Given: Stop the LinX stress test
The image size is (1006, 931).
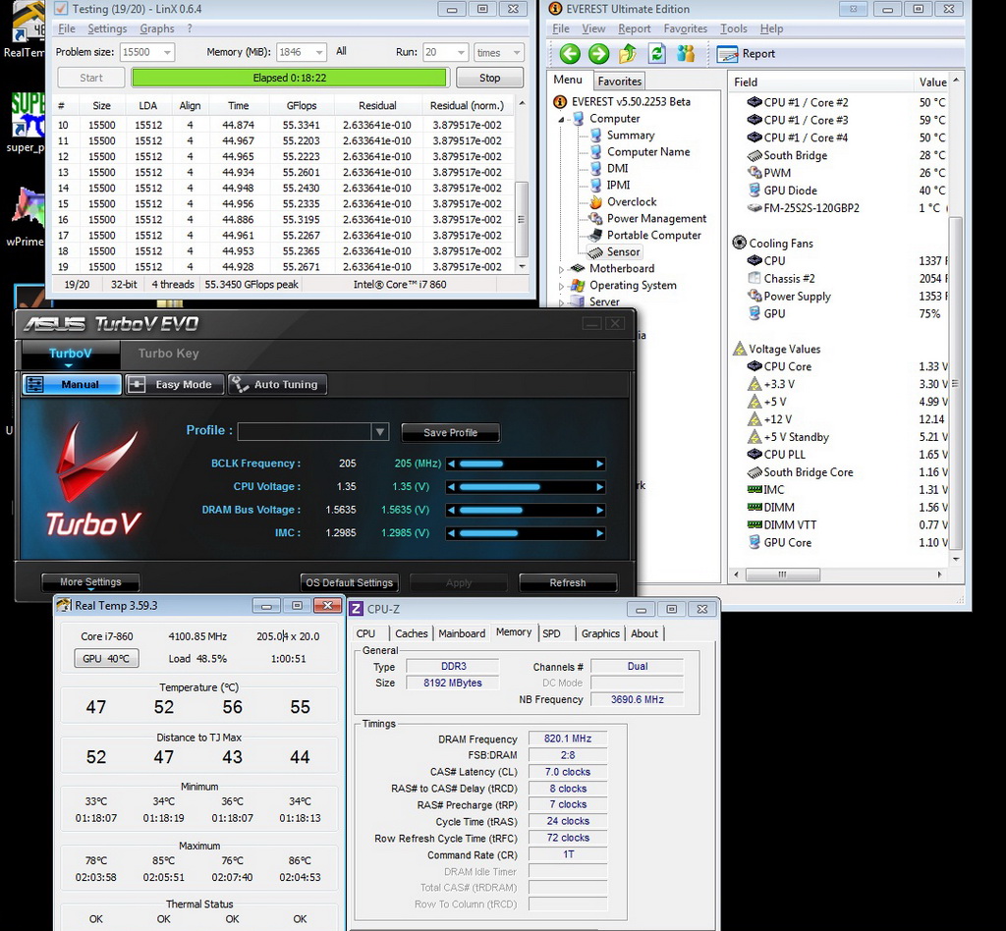Looking at the screenshot, I should (x=489, y=78).
